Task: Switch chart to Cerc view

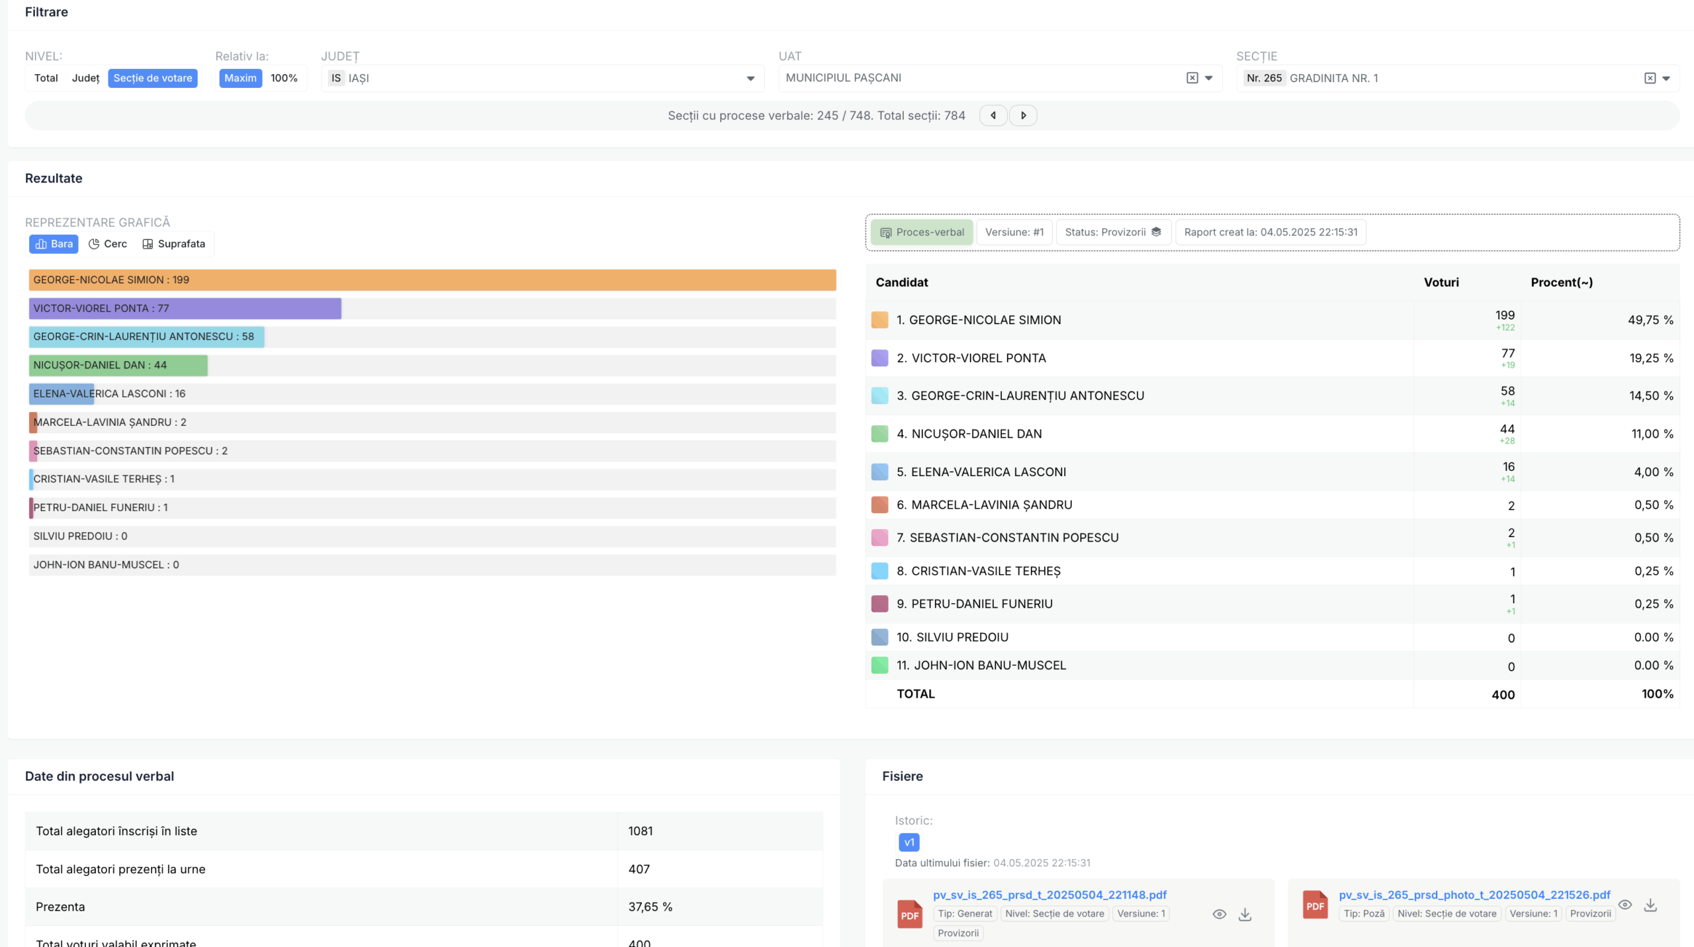Action: 108,244
